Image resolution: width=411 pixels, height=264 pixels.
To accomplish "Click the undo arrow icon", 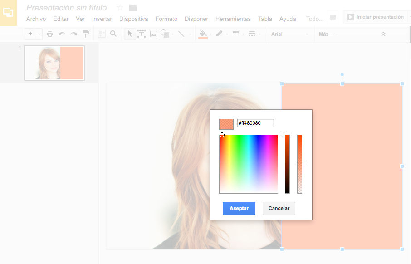I will (62, 34).
